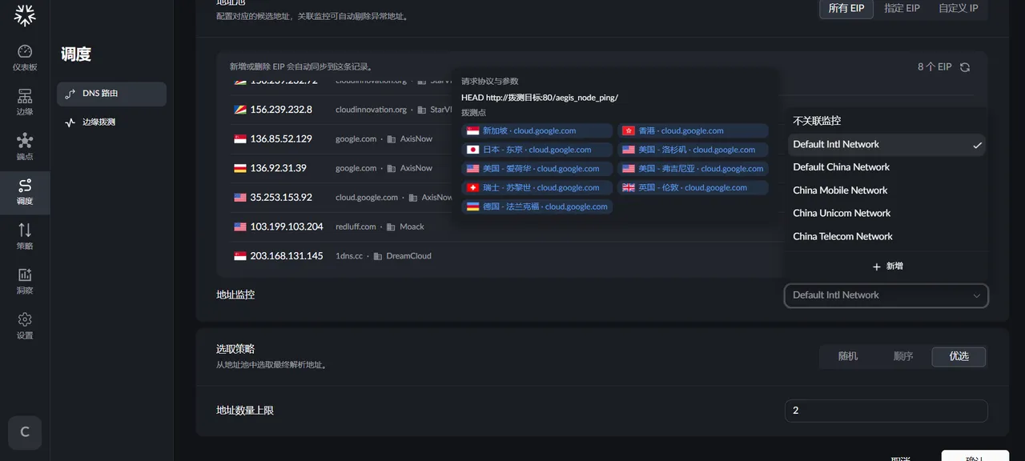Click the 新加坡 probe point tag

pos(537,130)
